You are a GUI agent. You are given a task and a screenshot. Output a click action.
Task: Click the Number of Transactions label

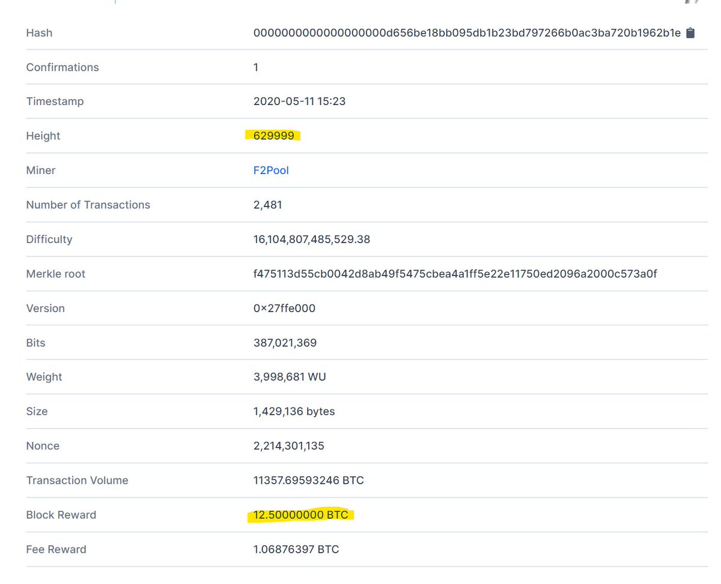tap(88, 205)
